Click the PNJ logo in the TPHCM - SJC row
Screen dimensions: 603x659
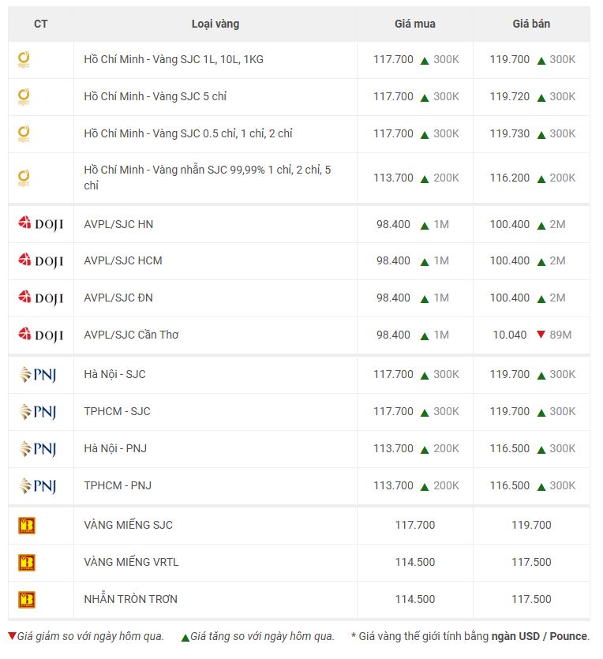tap(38, 411)
